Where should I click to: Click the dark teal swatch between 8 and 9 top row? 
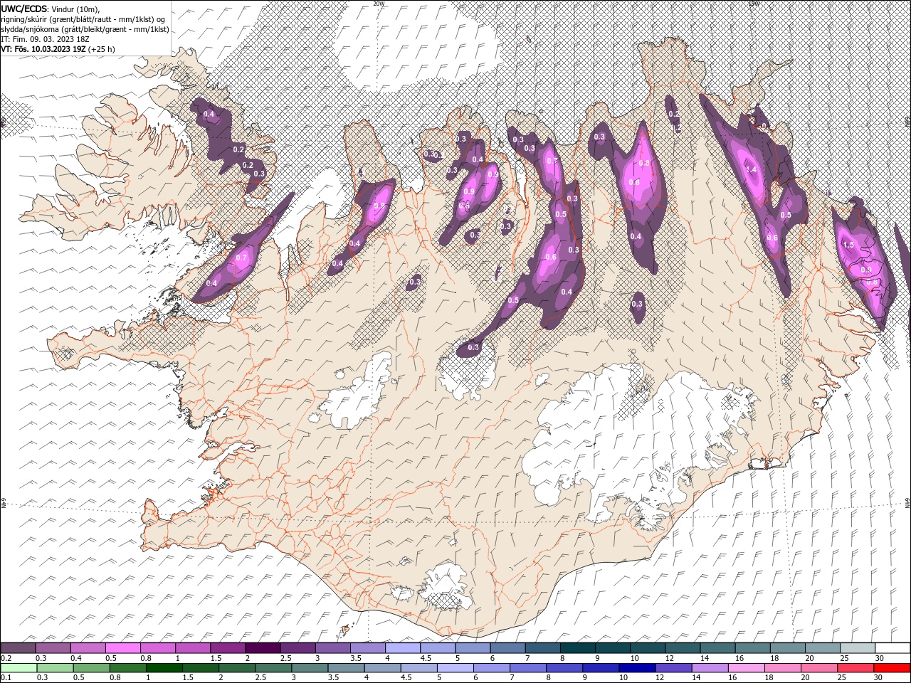tap(578, 647)
